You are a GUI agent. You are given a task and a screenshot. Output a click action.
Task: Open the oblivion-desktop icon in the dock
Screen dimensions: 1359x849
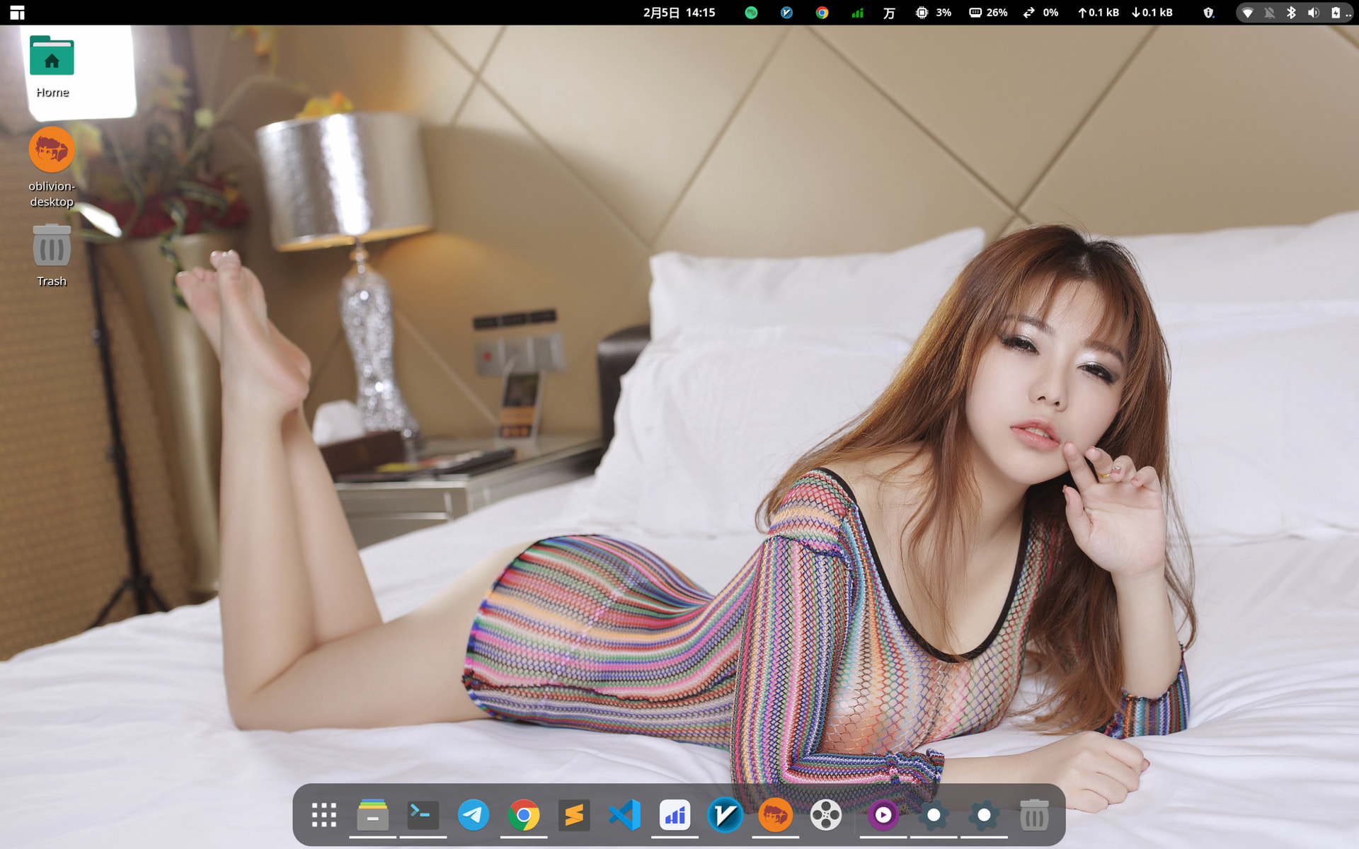pos(775,815)
